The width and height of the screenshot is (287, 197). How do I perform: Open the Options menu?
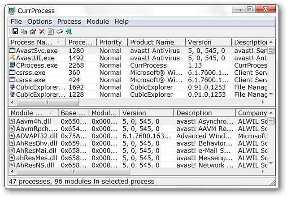[x=39, y=21]
